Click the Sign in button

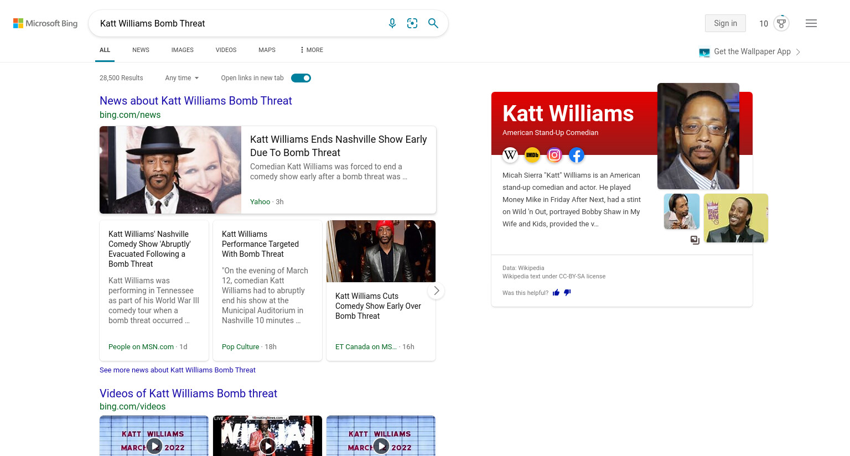725,23
